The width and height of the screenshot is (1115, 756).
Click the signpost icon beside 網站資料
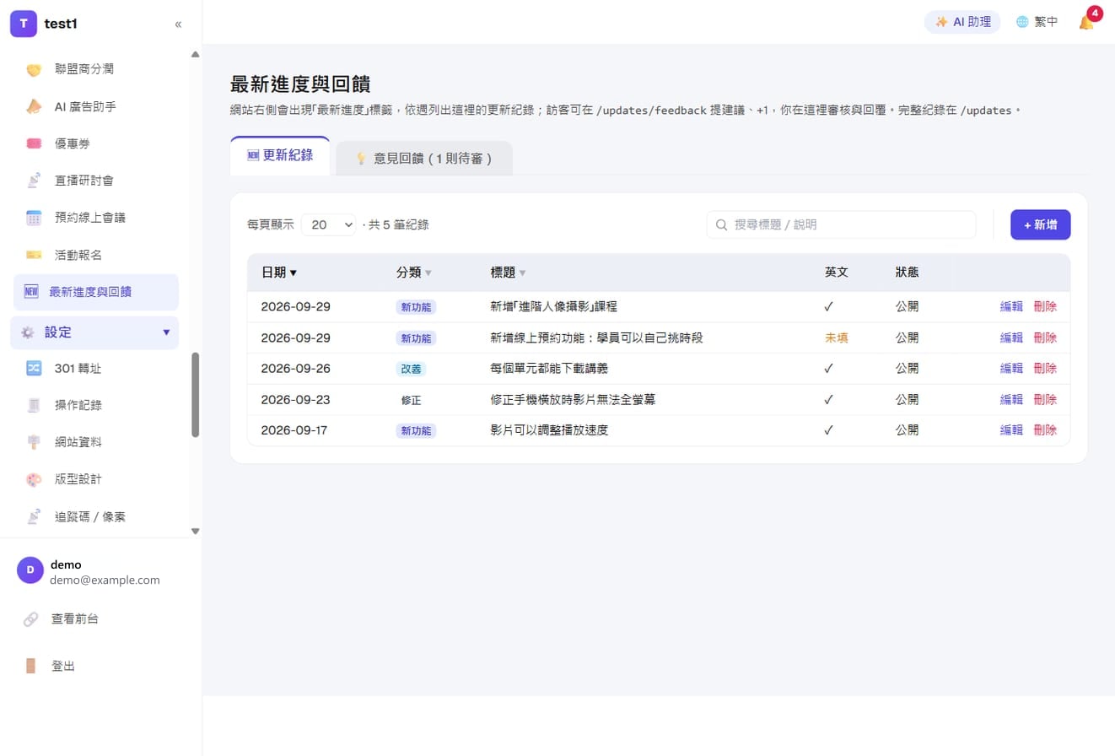(34, 442)
